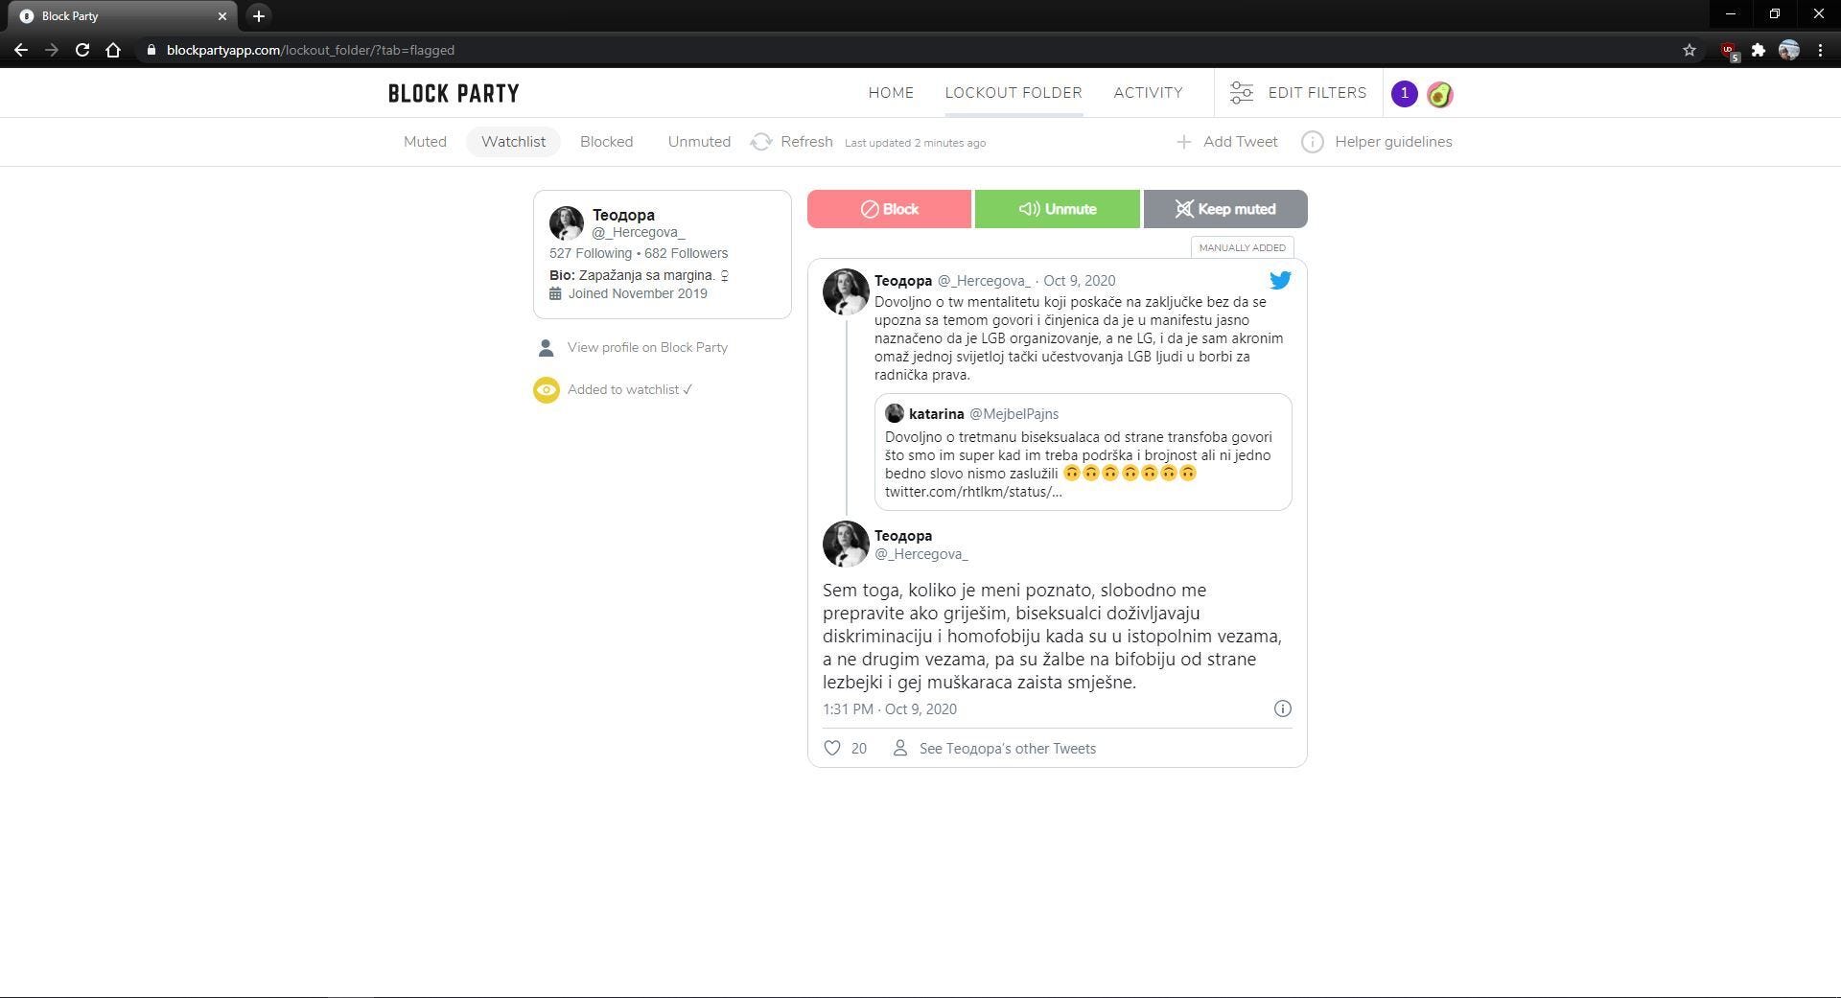
Task: Go back in the browser
Action: click(x=21, y=50)
